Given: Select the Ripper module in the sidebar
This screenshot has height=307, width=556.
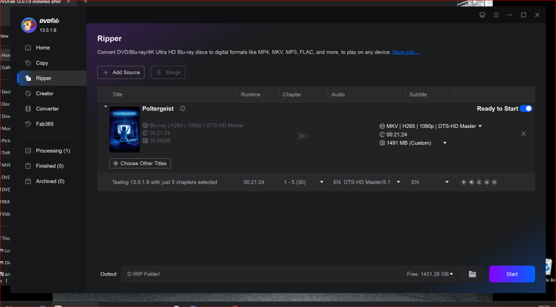Looking at the screenshot, I should click(x=52, y=78).
